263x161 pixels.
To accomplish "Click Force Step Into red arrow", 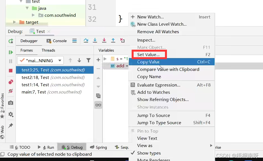I will pyautogui.click(x=104, y=40).
